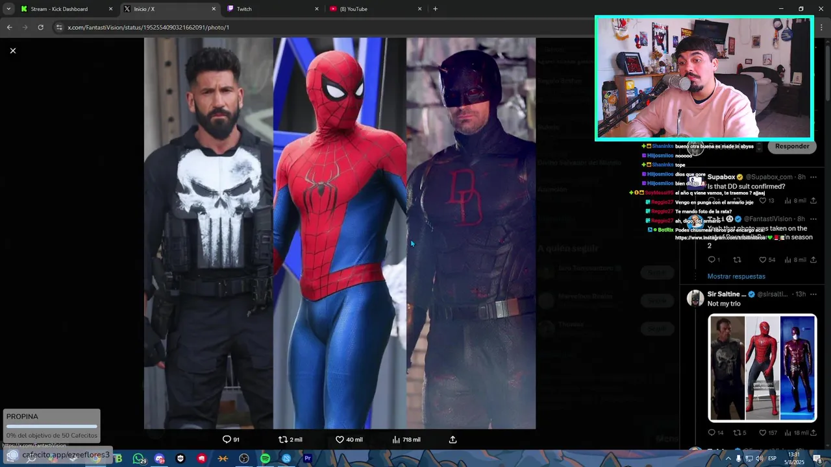
Task: Click the Responder button
Action: click(x=792, y=146)
